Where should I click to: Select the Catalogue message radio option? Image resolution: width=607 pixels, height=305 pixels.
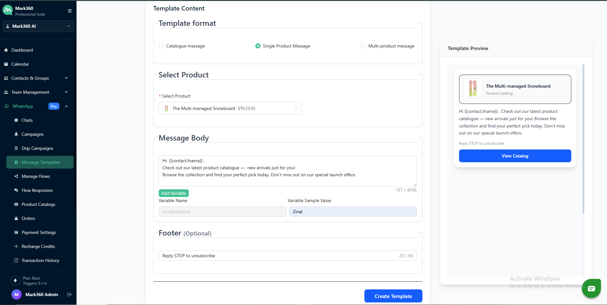[161, 46]
